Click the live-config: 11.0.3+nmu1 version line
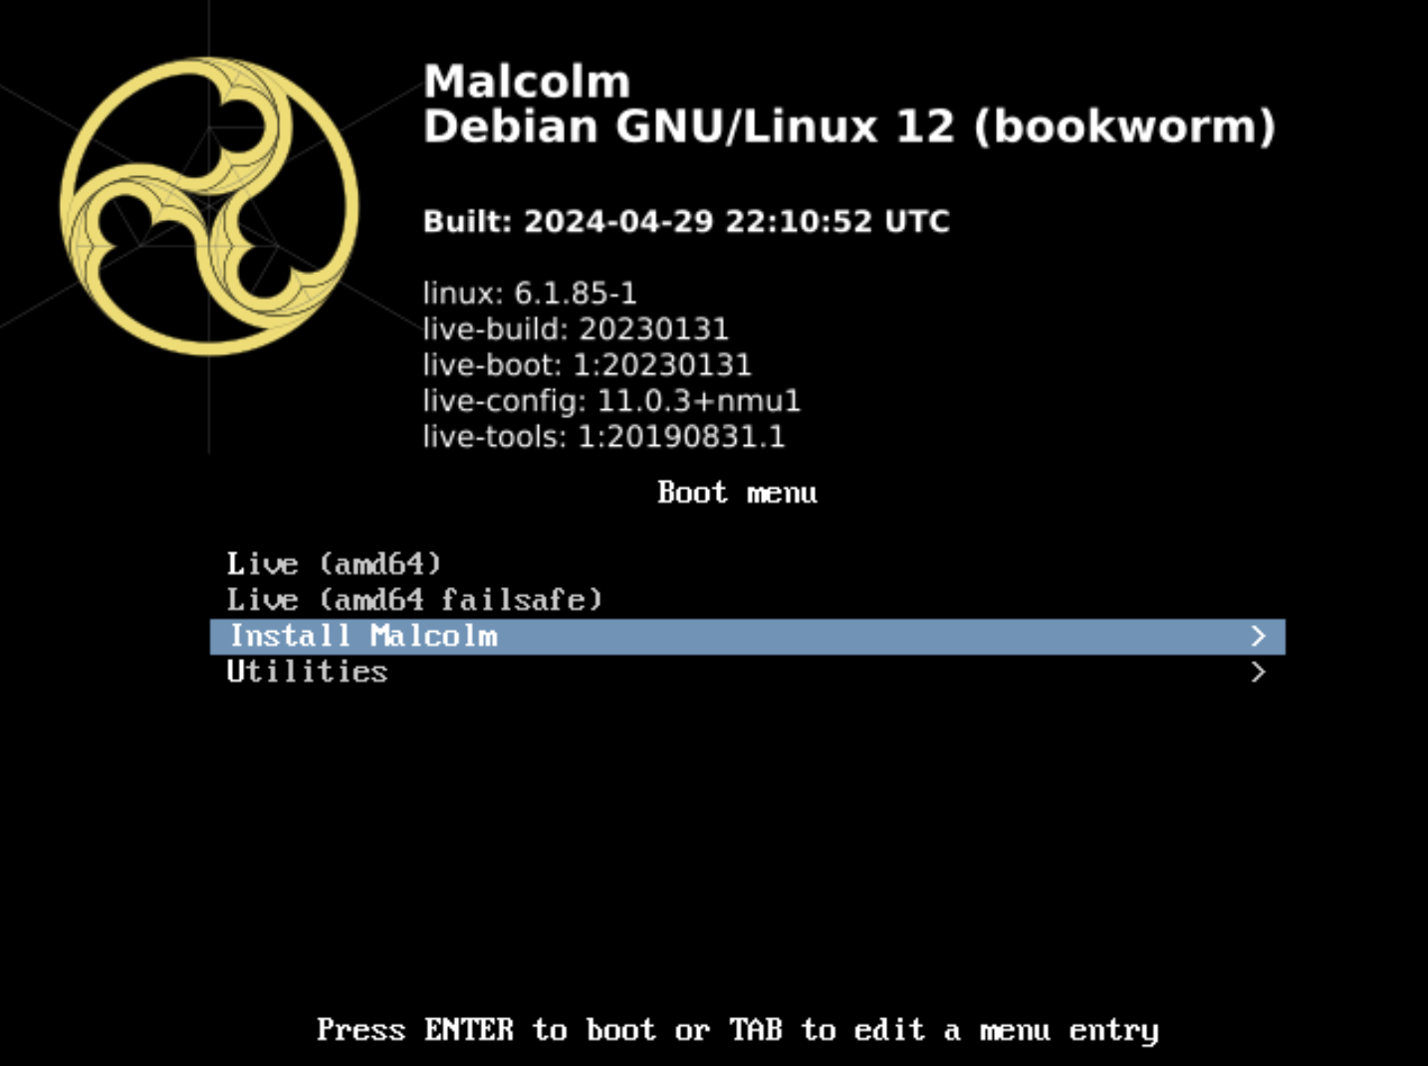Viewport: 1428px width, 1066px height. pyautogui.click(x=611, y=400)
